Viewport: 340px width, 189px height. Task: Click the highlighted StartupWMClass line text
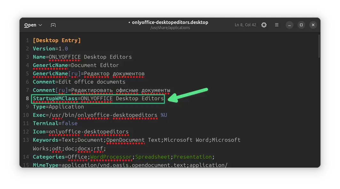pos(98,98)
